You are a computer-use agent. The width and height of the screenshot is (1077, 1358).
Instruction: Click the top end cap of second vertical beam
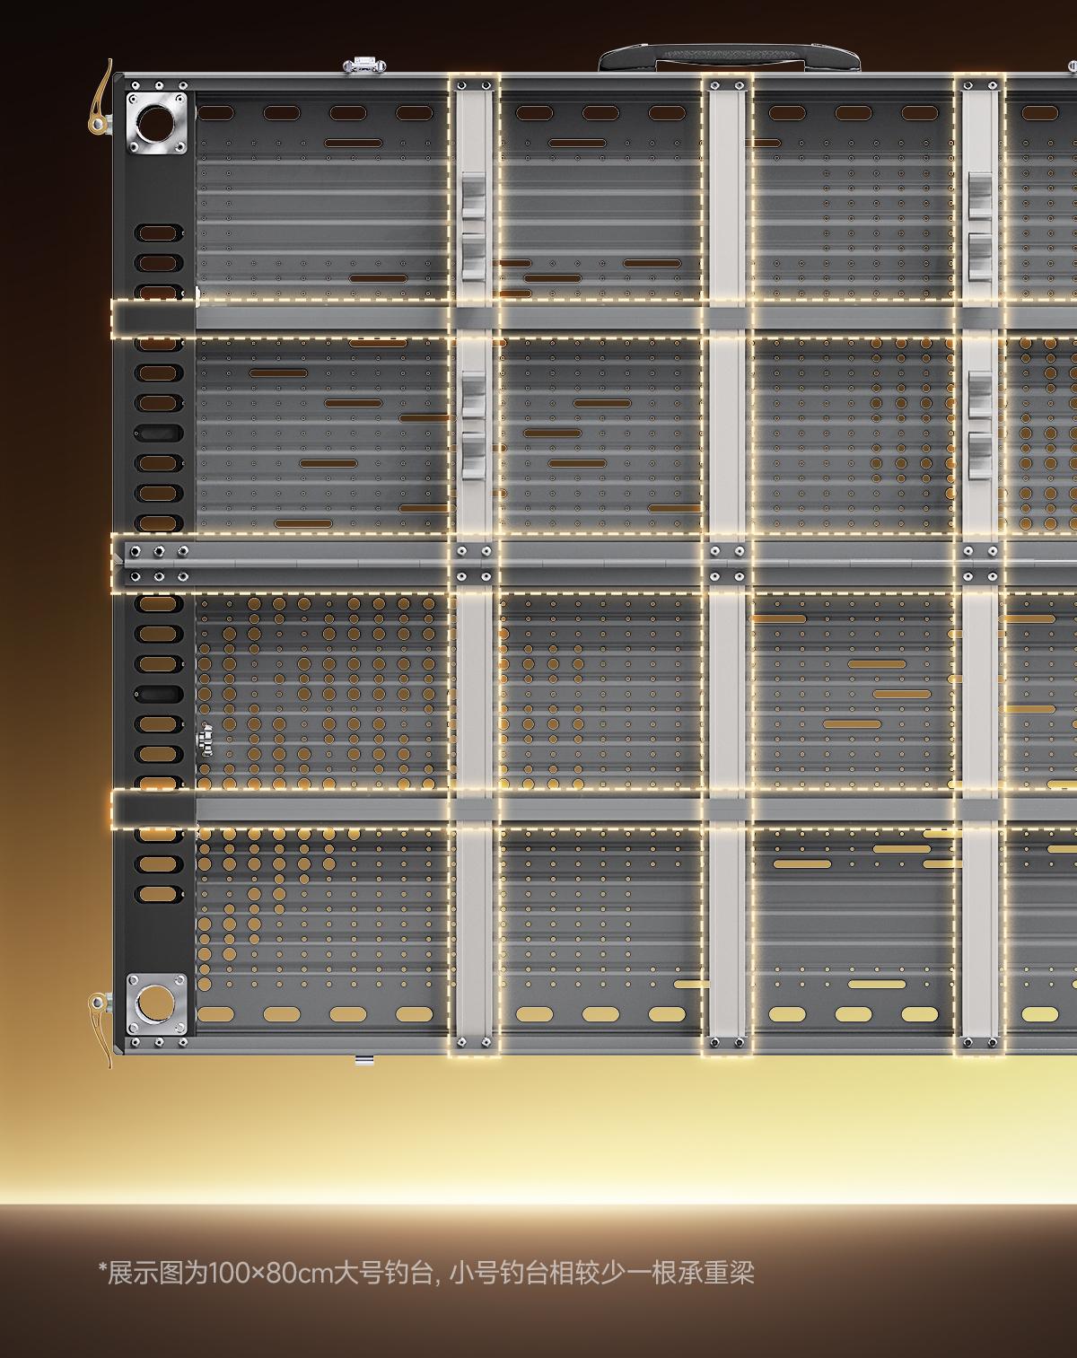click(727, 85)
